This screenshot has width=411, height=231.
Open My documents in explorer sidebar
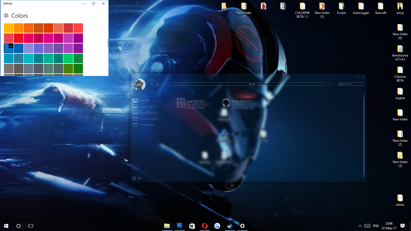[146, 119]
